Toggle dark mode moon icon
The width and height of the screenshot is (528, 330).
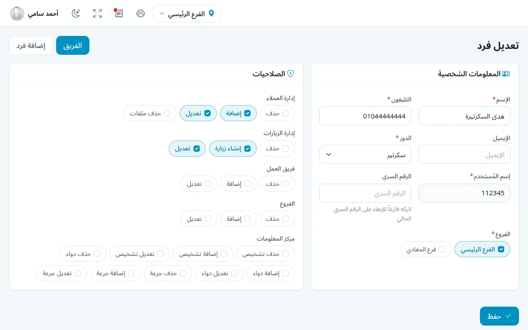click(76, 13)
